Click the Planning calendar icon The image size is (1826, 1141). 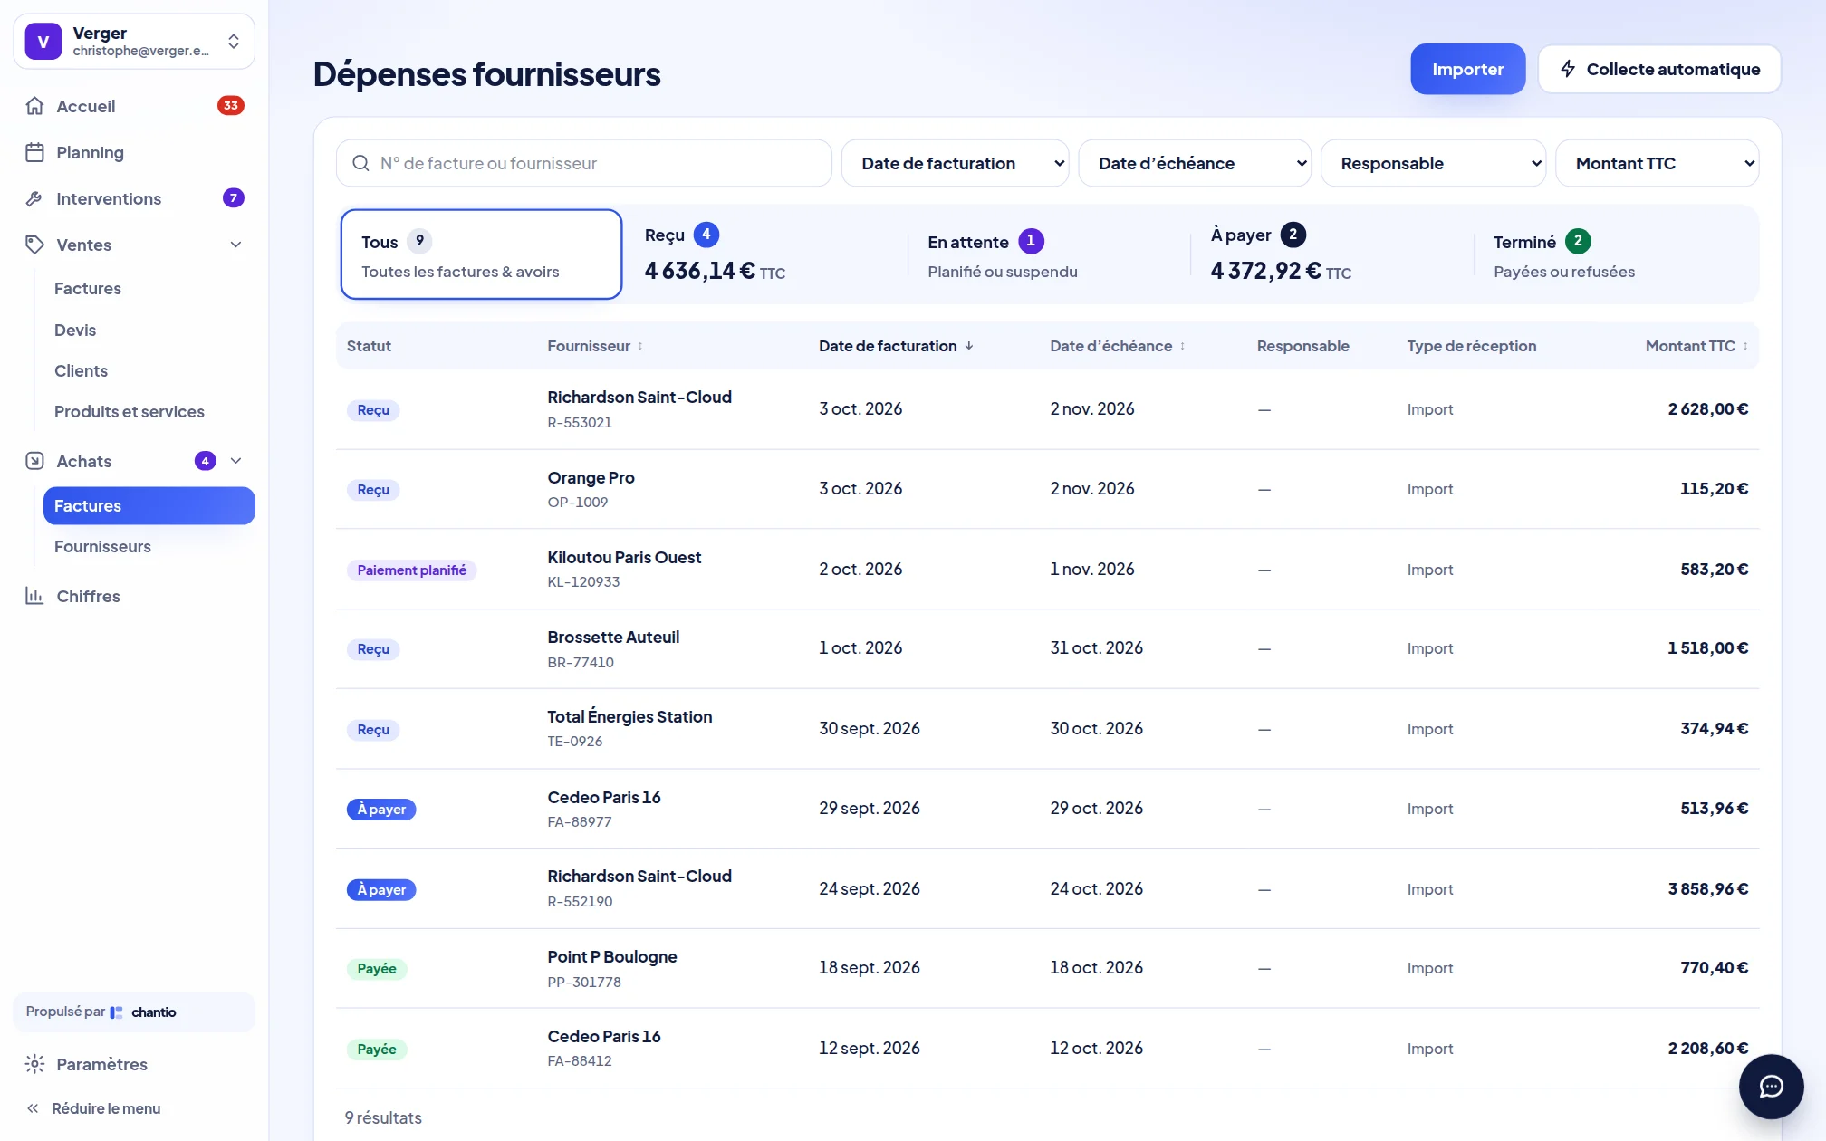click(x=34, y=152)
